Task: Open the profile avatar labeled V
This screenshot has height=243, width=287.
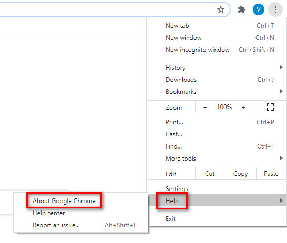Action: 259,9
